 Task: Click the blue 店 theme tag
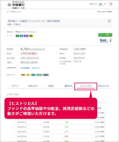(21, 36)
